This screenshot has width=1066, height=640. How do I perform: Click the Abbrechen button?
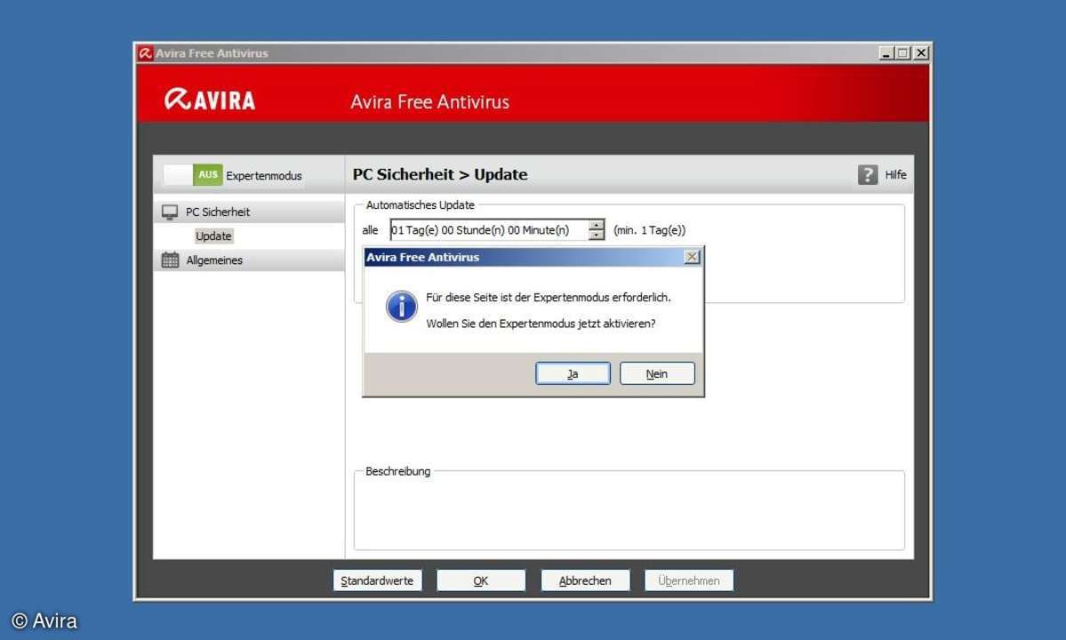coord(585,580)
